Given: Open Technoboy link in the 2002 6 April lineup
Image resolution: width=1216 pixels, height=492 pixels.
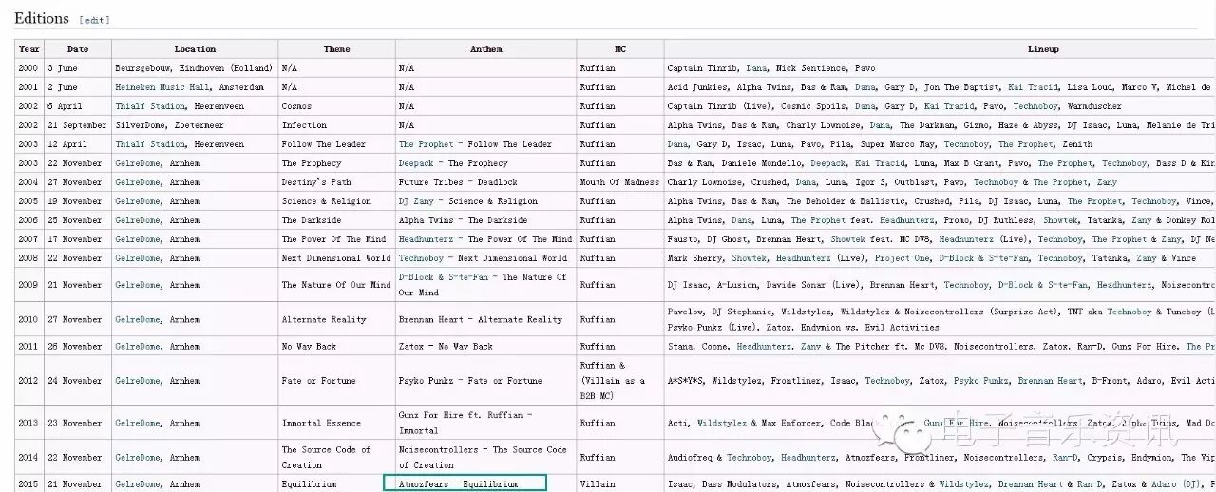Looking at the screenshot, I should click(1035, 106).
